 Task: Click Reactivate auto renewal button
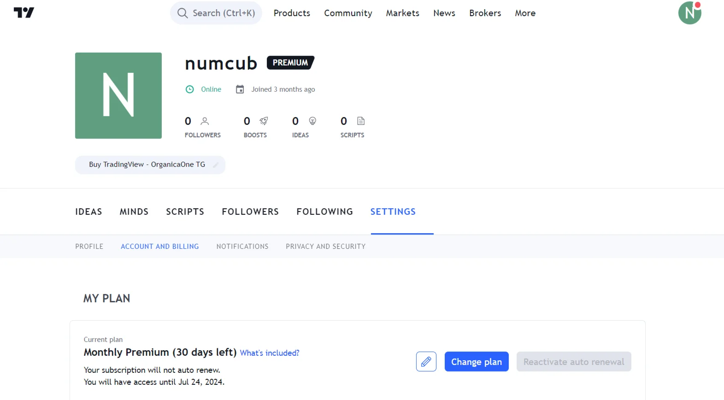574,362
